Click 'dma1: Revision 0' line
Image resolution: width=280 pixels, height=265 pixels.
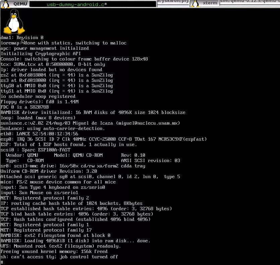point(22,38)
